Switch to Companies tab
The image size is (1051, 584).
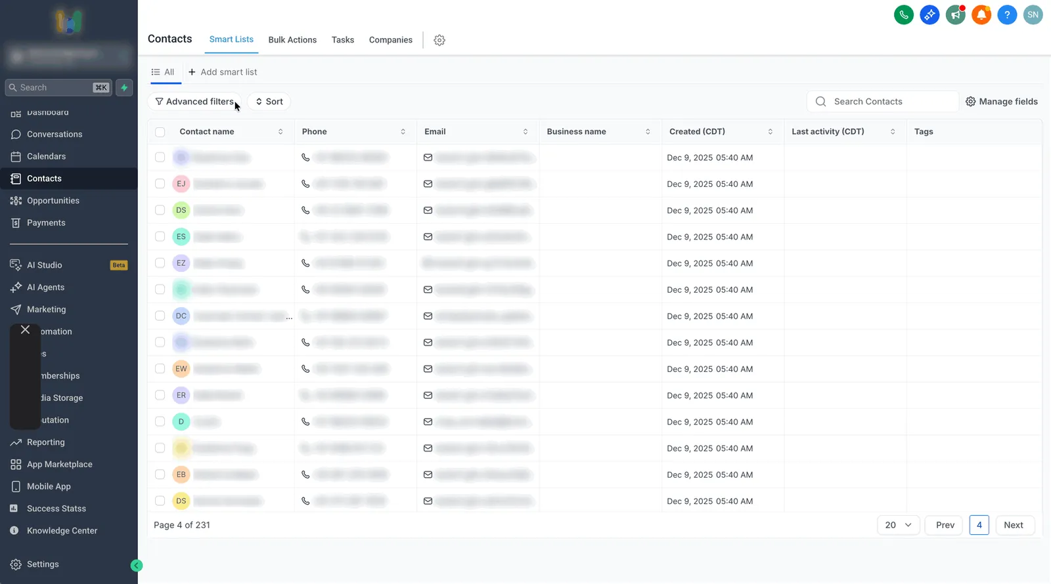391,40
